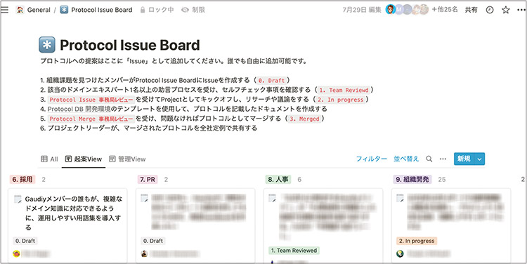Open the Protocol Issue 事務局レビュー link
This screenshot has height=264, width=527.
click(91, 100)
